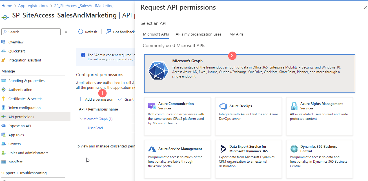Collapse the left navigation with the double chevron
The height and width of the screenshot is (181, 368).
[66, 32]
